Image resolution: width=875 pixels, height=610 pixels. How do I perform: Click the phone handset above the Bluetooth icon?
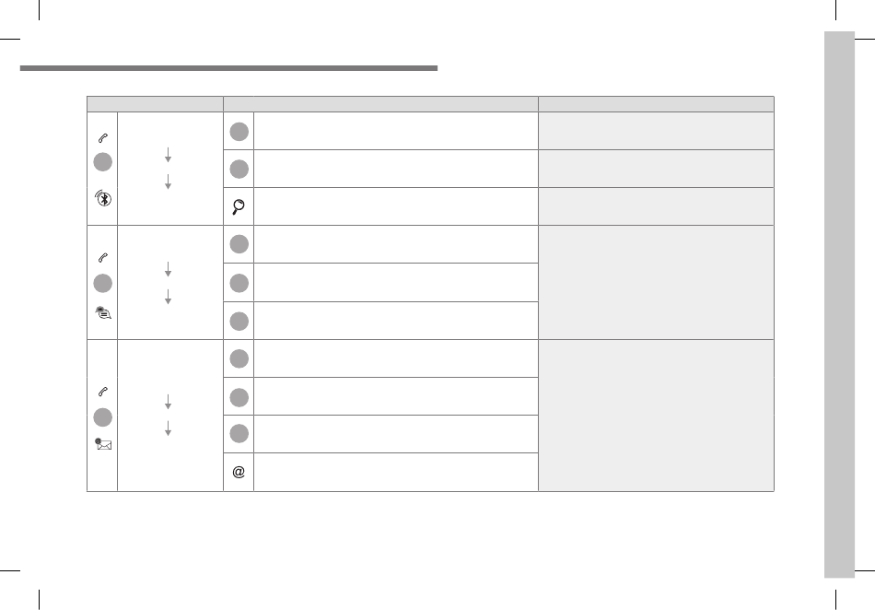(102, 138)
